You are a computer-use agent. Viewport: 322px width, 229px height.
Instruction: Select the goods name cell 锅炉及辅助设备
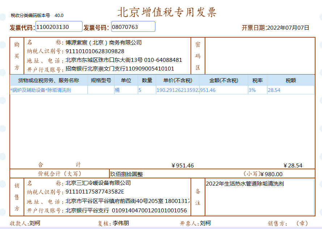(49, 90)
